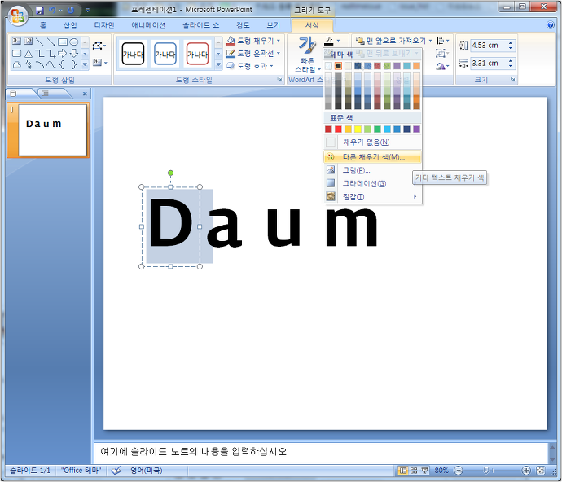Pick the oval shape in gallery
The image size is (562, 482).
coord(74,42)
